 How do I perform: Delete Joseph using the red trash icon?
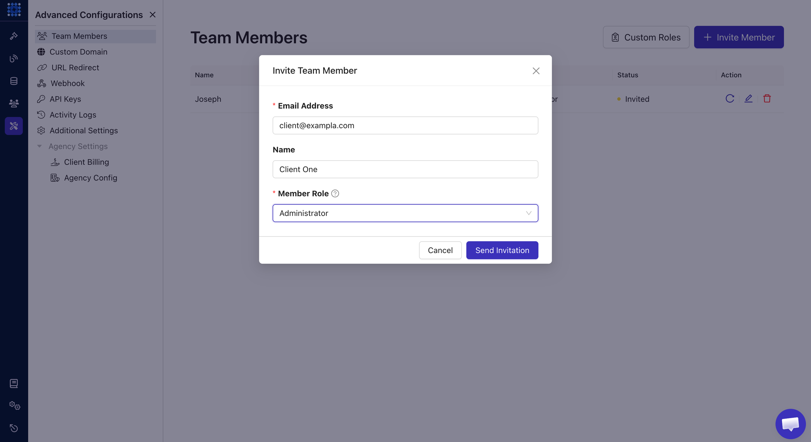point(767,99)
